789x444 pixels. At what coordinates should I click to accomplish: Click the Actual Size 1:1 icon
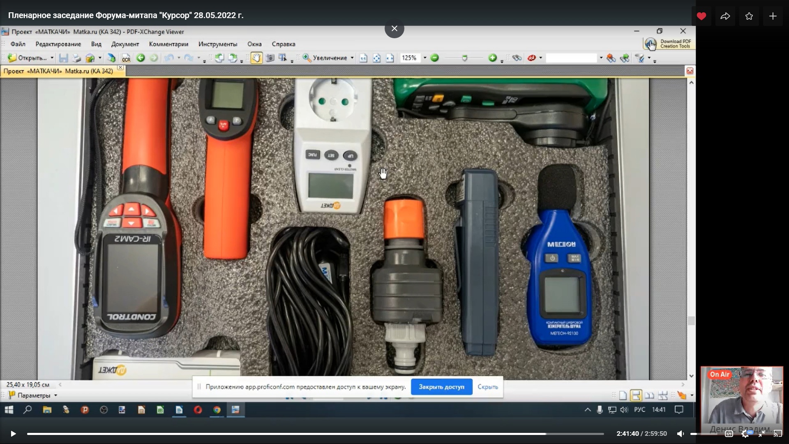(x=363, y=58)
